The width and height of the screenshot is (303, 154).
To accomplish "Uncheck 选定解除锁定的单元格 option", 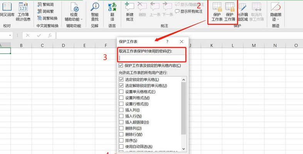I will pos(121,85).
